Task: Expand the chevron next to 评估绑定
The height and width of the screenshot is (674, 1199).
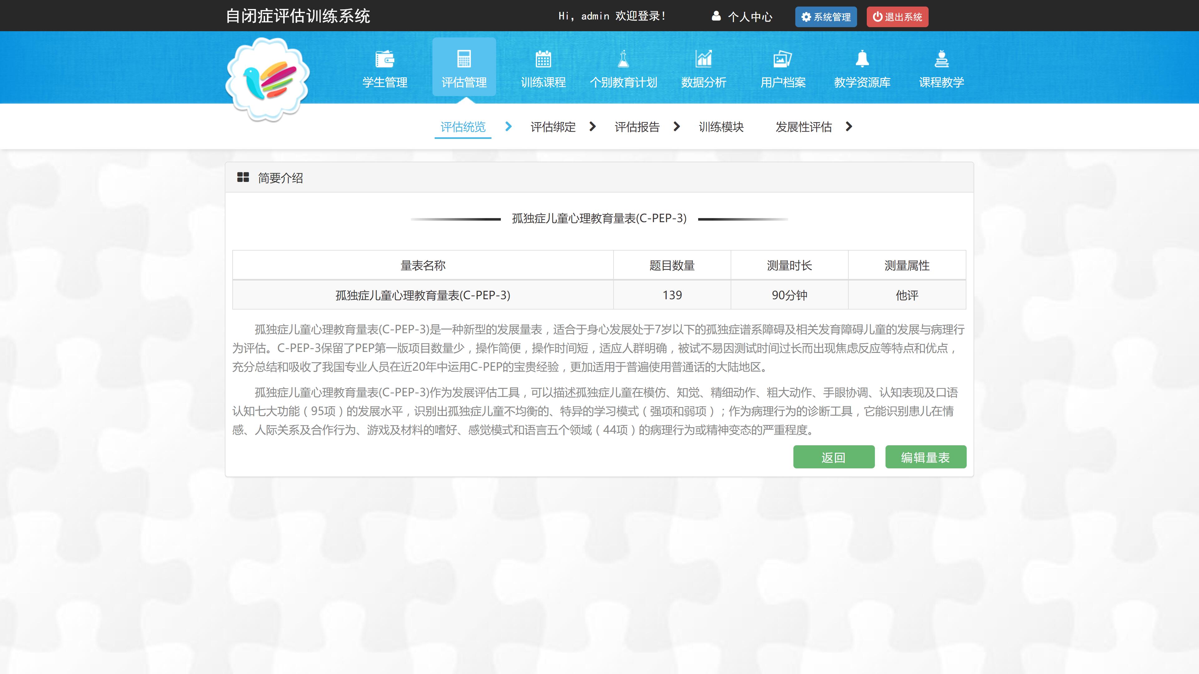Action: click(593, 126)
